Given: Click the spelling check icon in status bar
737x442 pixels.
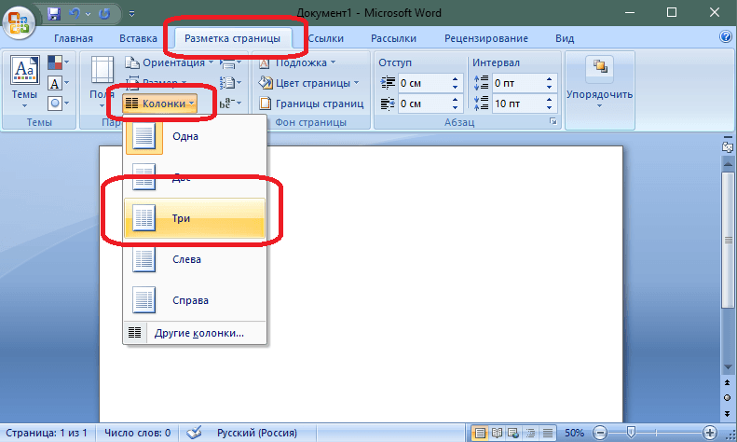Looking at the screenshot, I should point(195,433).
